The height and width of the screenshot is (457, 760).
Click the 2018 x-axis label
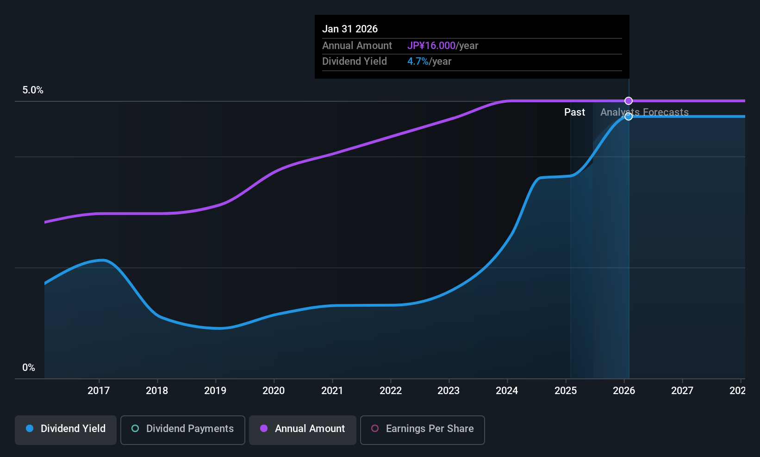(x=157, y=391)
